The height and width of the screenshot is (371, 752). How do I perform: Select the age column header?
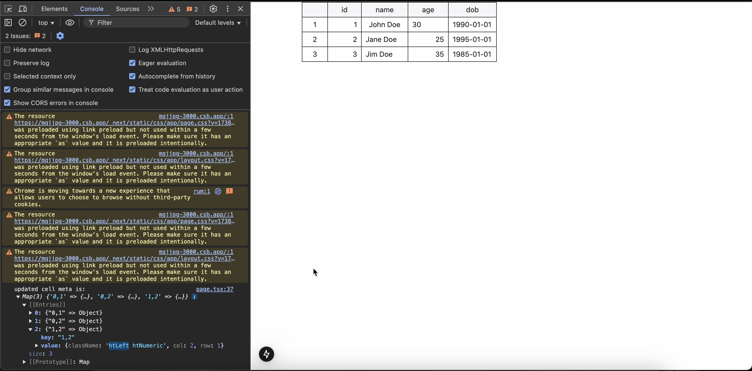[428, 10]
